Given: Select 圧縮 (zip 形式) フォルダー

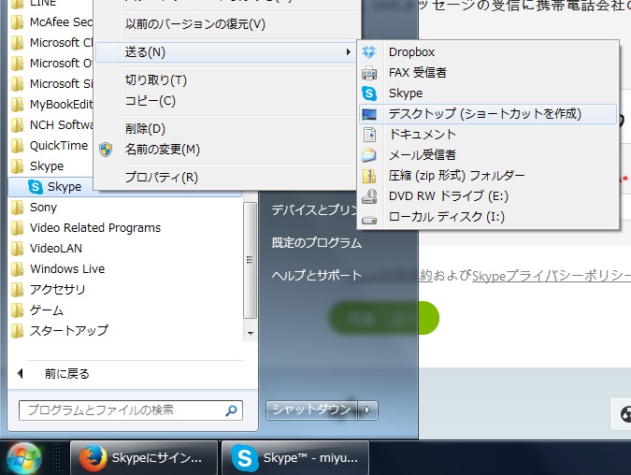Looking at the screenshot, I should click(x=487, y=176).
